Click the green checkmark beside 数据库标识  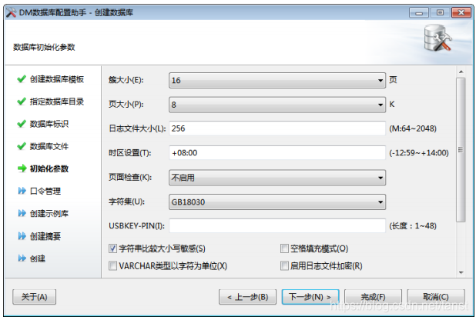22,124
